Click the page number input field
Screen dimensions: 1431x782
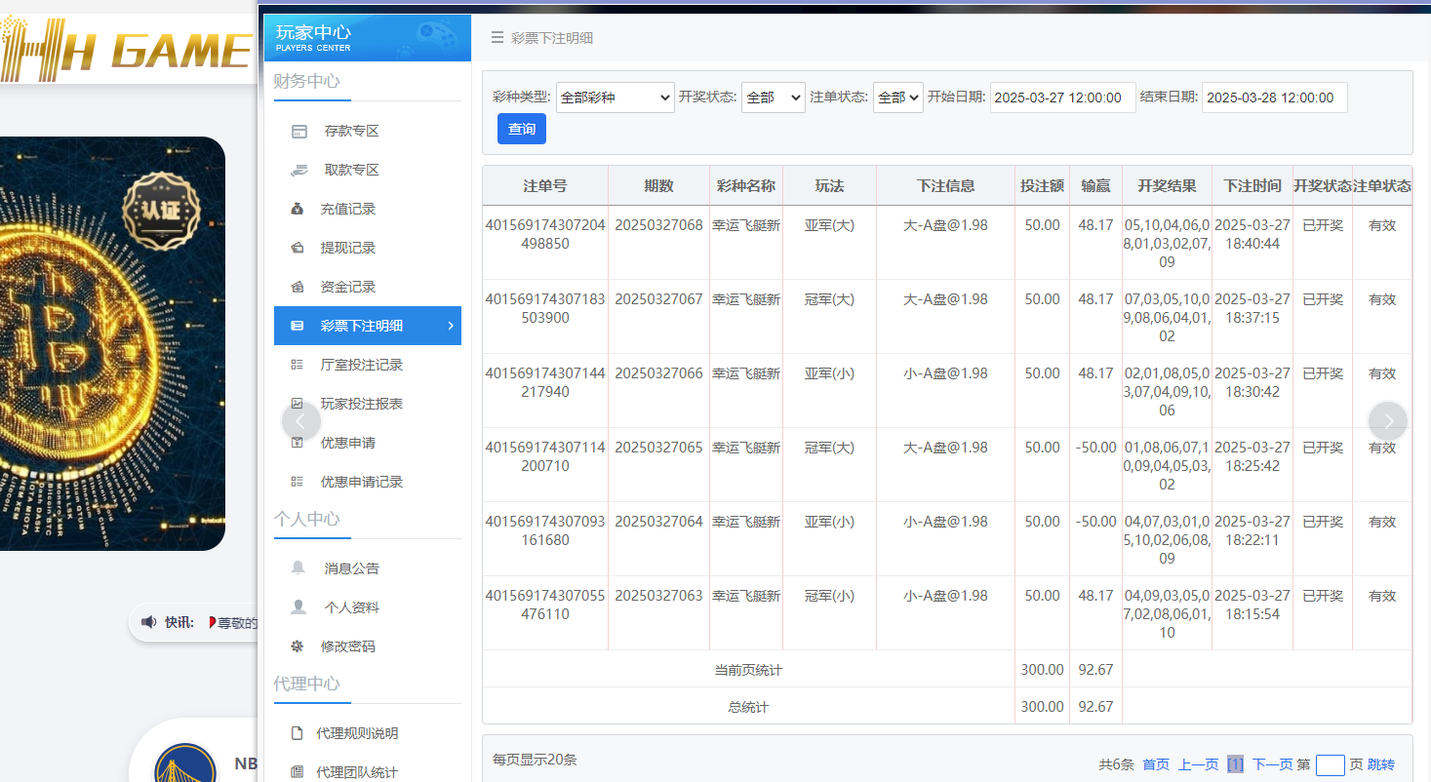click(1330, 764)
